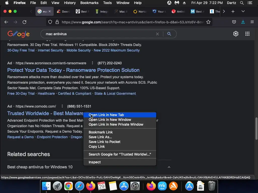Open Finder from the Dock
Viewport: 258px width, 193px height.
pos(46,186)
